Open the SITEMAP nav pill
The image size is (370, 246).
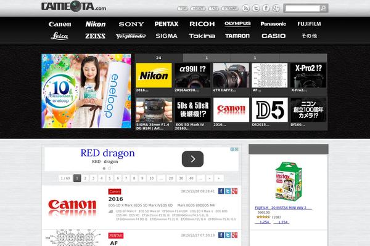pos(229,9)
